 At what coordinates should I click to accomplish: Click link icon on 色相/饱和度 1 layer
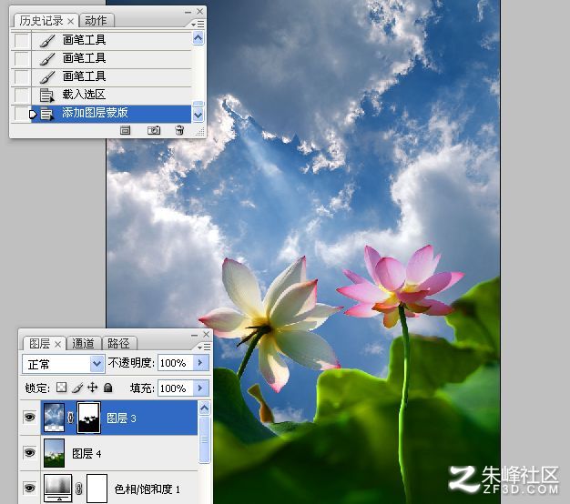[79, 488]
